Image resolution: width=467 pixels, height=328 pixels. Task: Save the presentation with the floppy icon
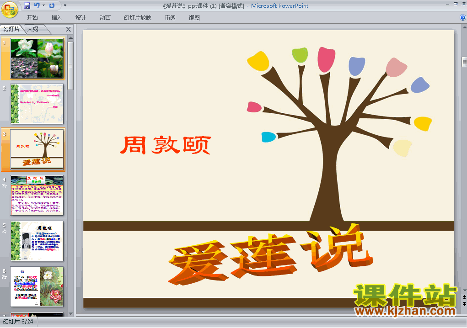(x=27, y=5)
